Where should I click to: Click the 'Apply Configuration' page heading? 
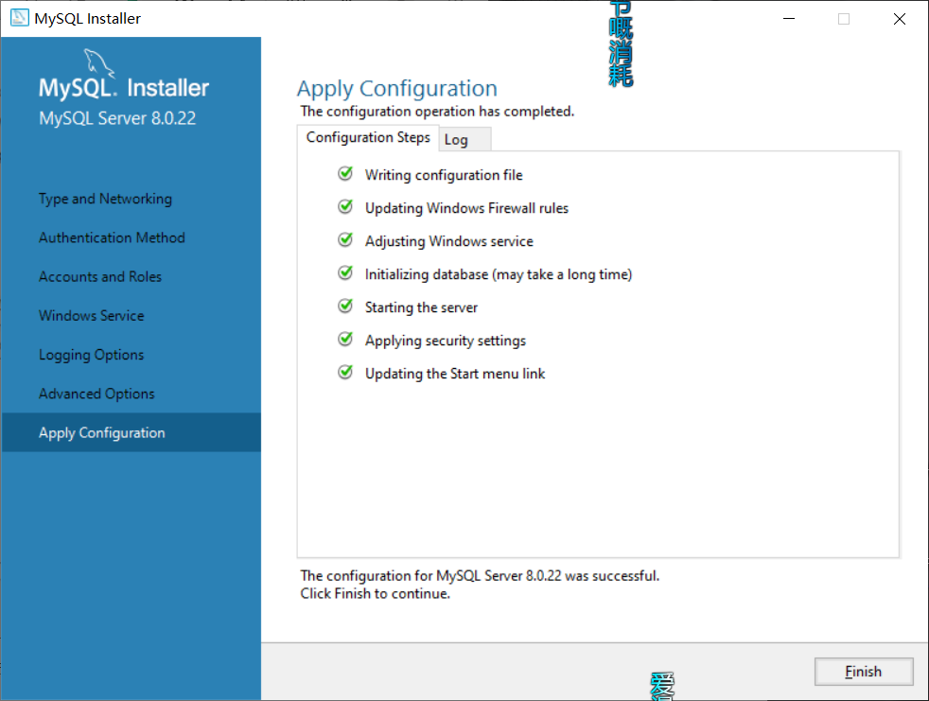397,89
